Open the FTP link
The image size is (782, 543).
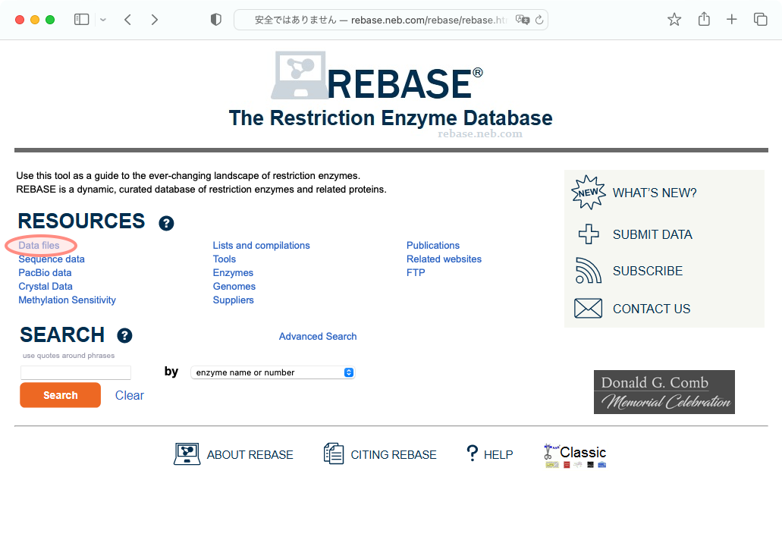[416, 273]
